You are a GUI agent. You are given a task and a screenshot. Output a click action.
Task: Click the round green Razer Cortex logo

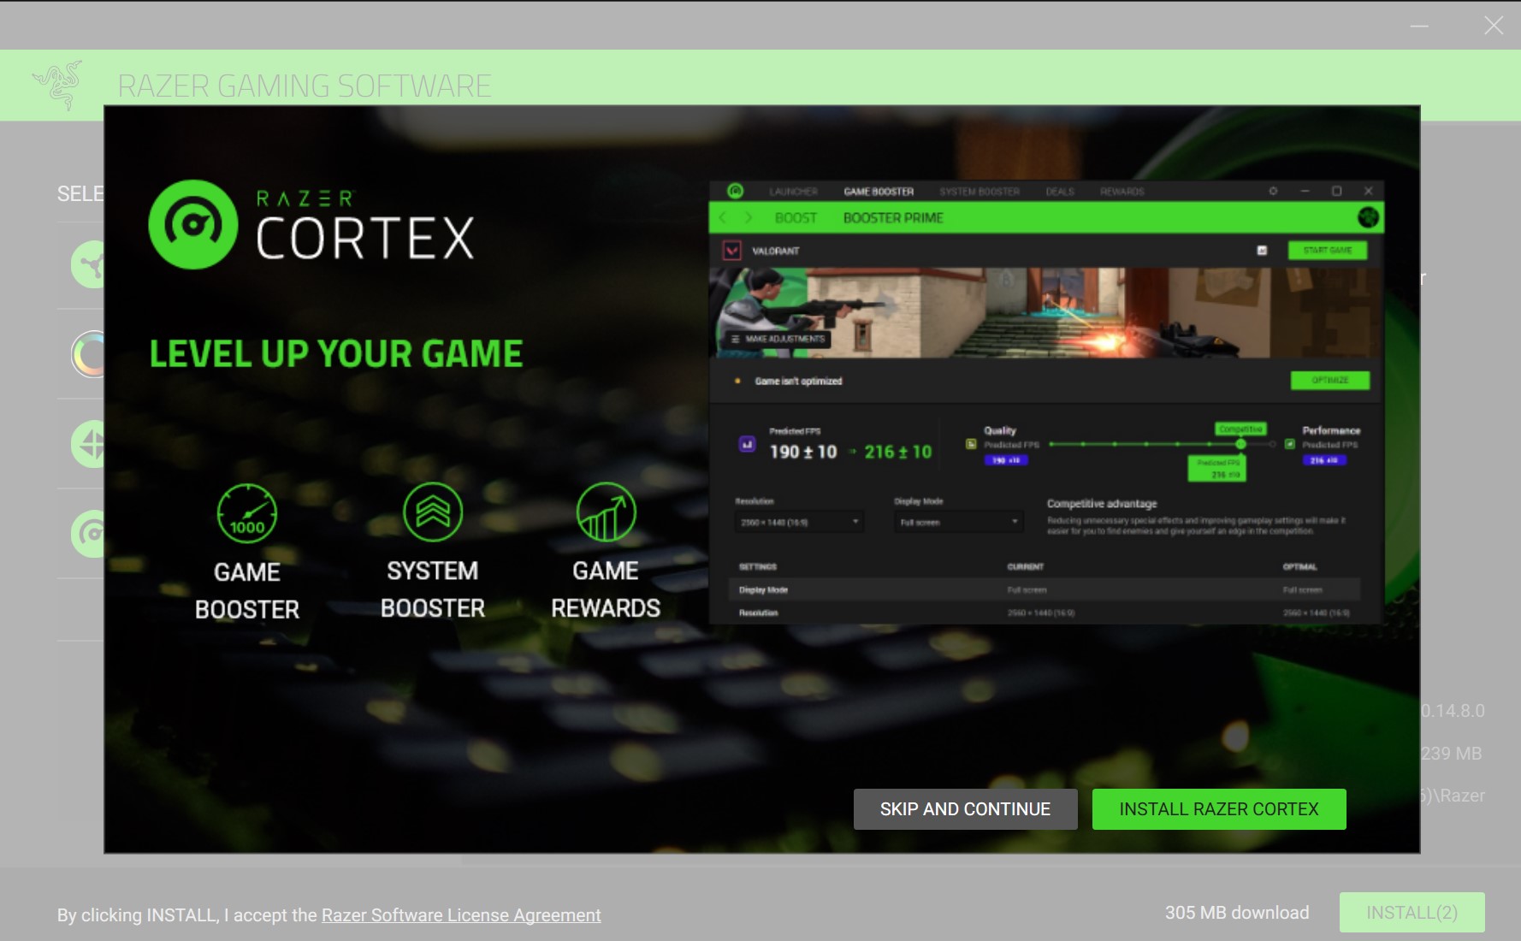[193, 224]
